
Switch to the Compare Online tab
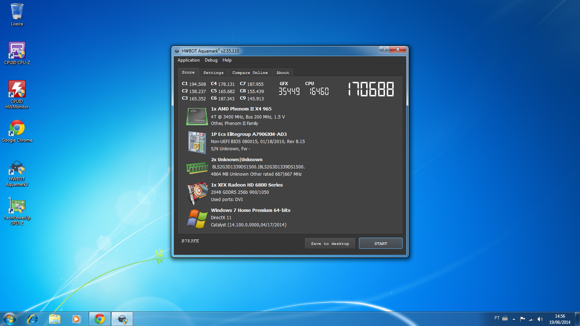[250, 73]
